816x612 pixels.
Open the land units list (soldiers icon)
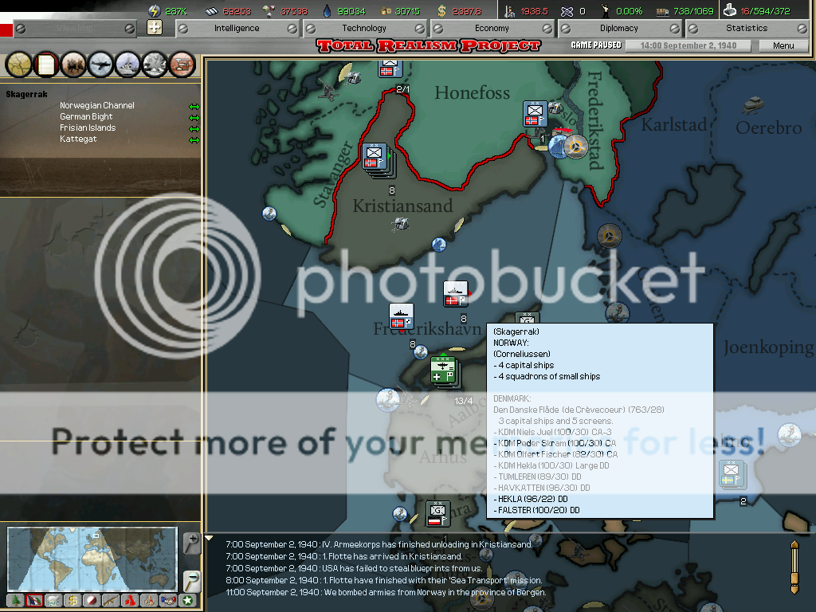pos(74,64)
